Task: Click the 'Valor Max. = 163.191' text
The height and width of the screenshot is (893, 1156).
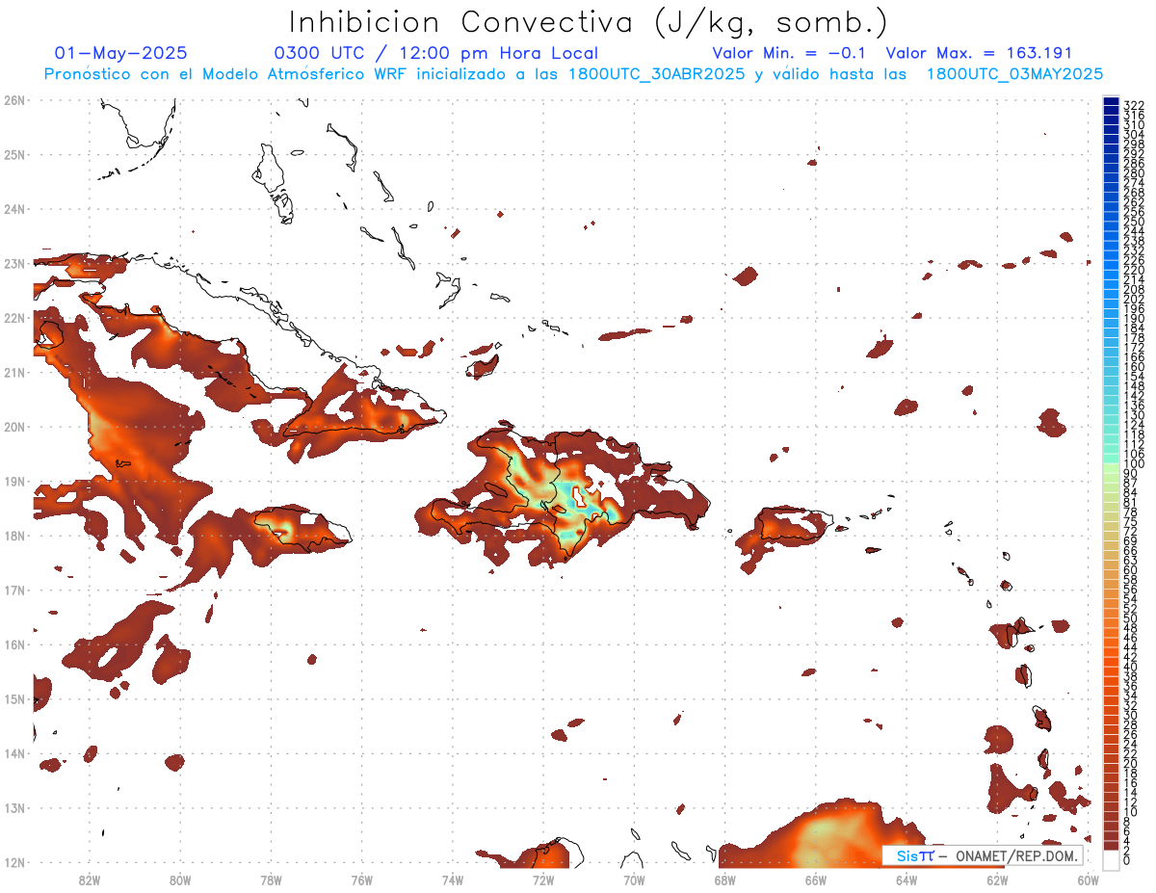Action: 979,53
